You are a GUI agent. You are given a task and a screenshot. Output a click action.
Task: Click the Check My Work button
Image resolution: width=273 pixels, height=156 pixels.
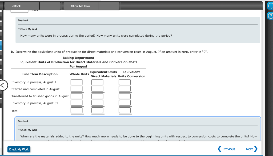[x=19, y=149]
